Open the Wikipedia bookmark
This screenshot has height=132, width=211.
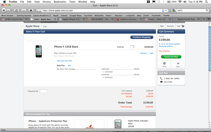click(x=99, y=16)
